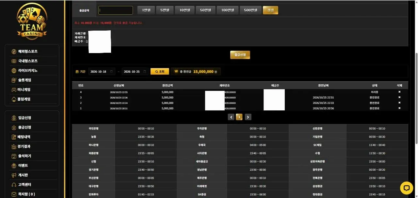Click the 경기결과 results icon

point(14,147)
